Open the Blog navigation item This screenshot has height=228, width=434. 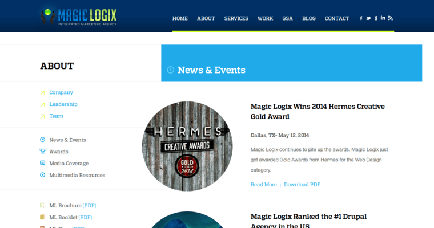coord(308,18)
